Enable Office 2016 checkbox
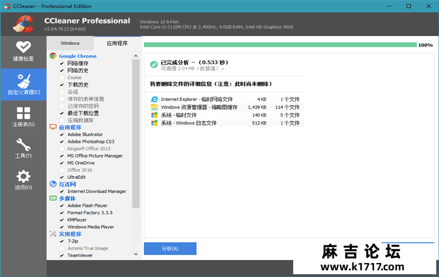 (62, 170)
